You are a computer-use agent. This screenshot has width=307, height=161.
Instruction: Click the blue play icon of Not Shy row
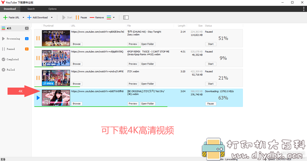pyautogui.click(x=38, y=98)
